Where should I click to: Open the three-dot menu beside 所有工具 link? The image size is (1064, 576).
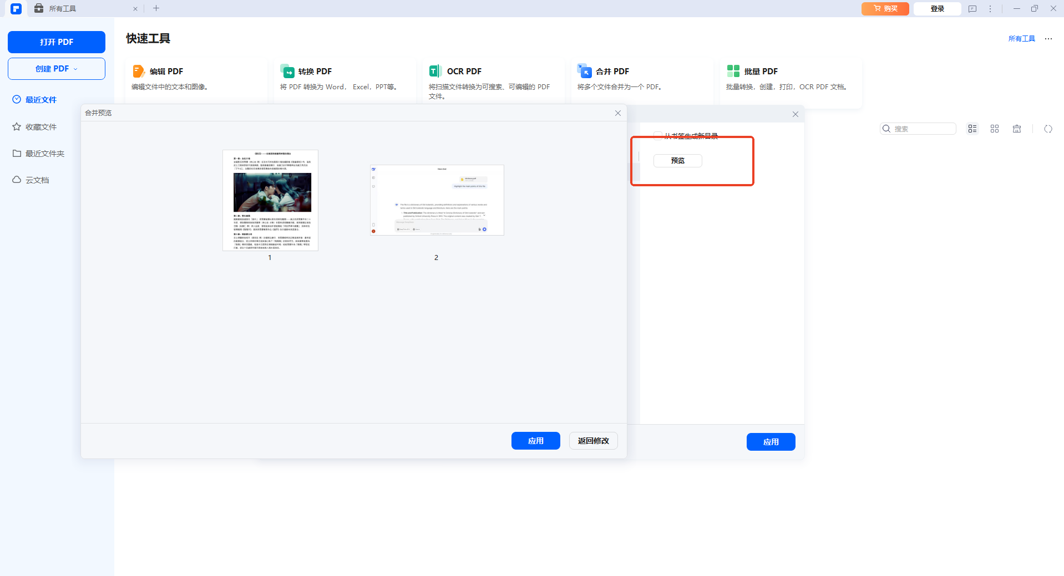click(x=1048, y=39)
